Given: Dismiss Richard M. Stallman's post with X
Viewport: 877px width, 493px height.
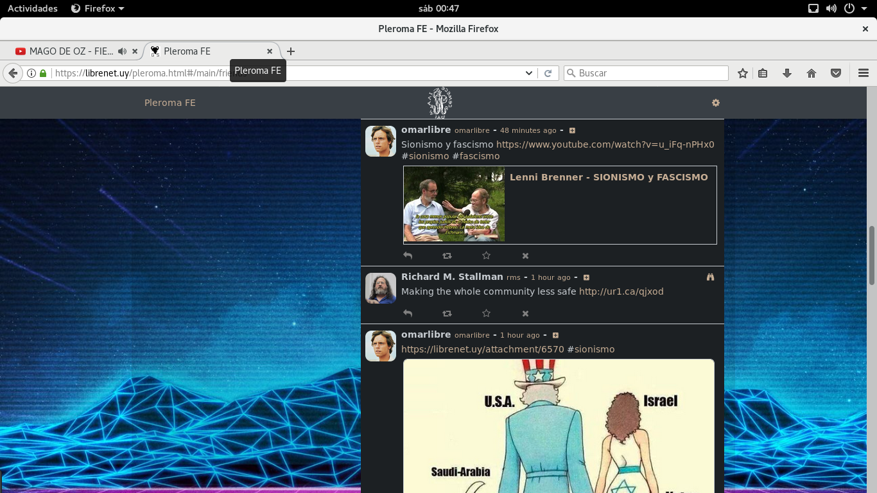Looking at the screenshot, I should pyautogui.click(x=525, y=313).
